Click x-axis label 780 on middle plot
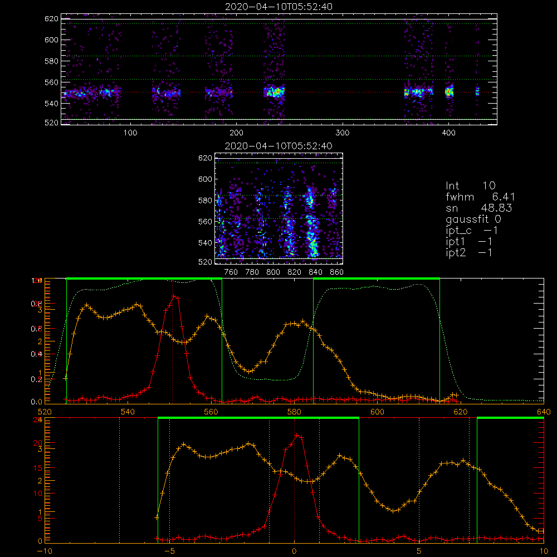 252,272
